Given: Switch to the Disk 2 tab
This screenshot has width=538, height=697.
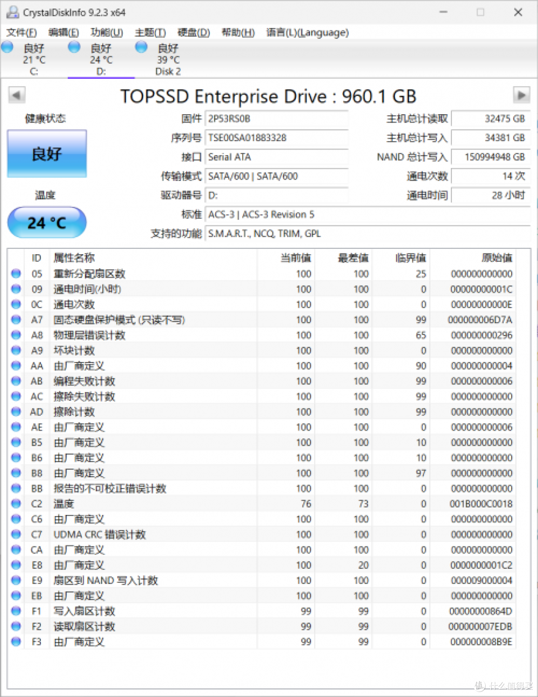Looking at the screenshot, I should tap(167, 60).
